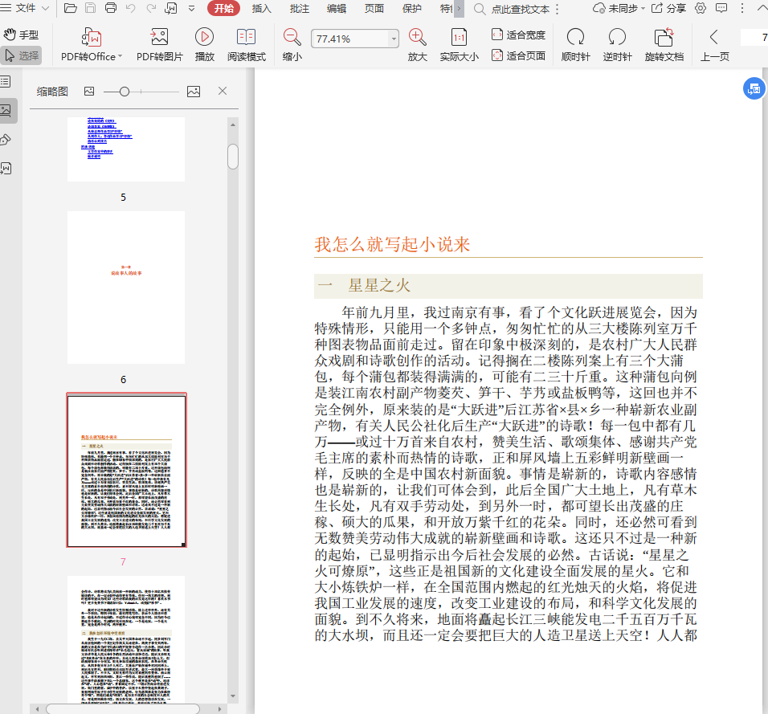
Task: Click the save icon in quick toolbar
Action: [x=91, y=8]
